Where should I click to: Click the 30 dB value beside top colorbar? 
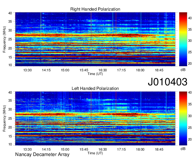(190, 41)
